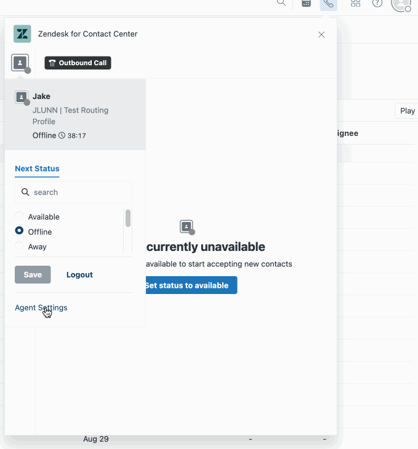Screen dimensions: 418x449
Task: Click the 'Offline' status text by timer
Action: 44,135
